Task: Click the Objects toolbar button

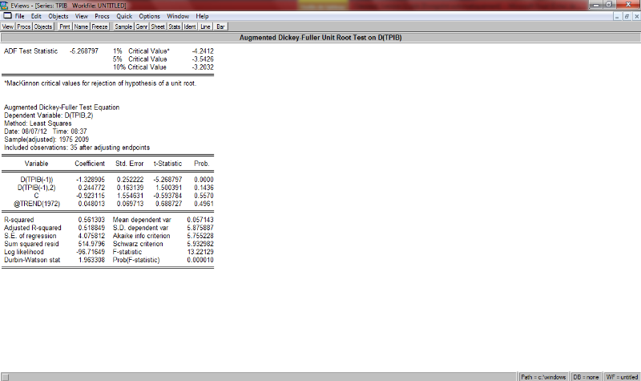Action: tap(43, 26)
